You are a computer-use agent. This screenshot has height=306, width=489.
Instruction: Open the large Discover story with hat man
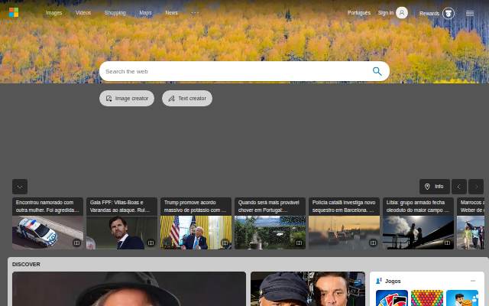[129, 289]
